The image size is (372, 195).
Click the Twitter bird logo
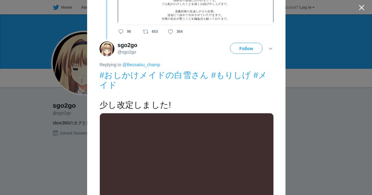56,7
